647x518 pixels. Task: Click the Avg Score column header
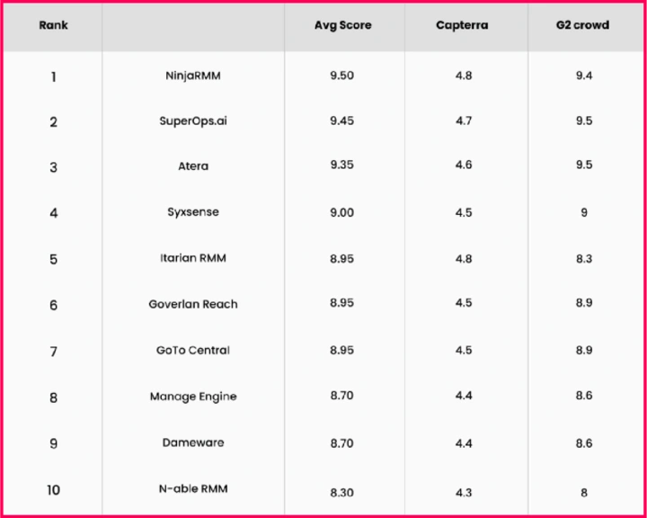point(341,25)
